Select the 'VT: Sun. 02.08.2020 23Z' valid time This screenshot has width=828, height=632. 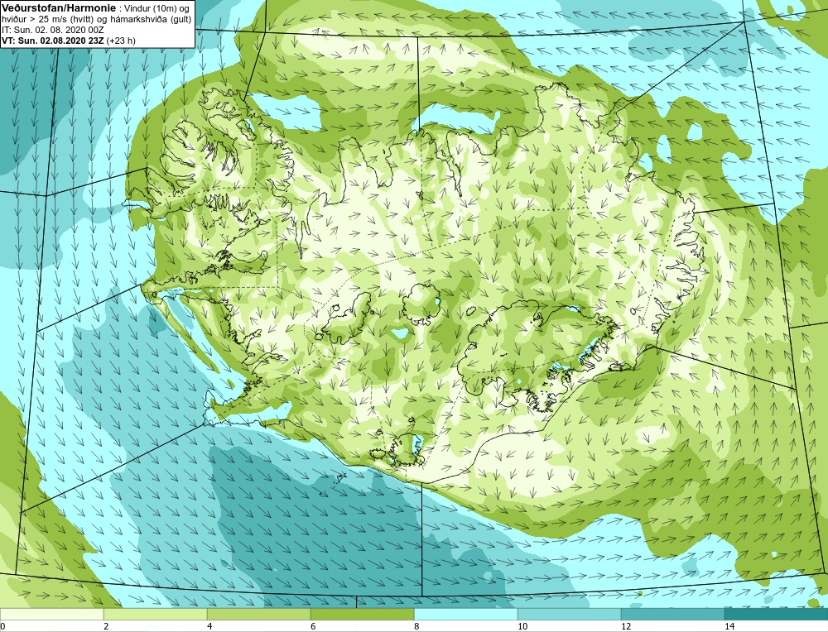53,41
